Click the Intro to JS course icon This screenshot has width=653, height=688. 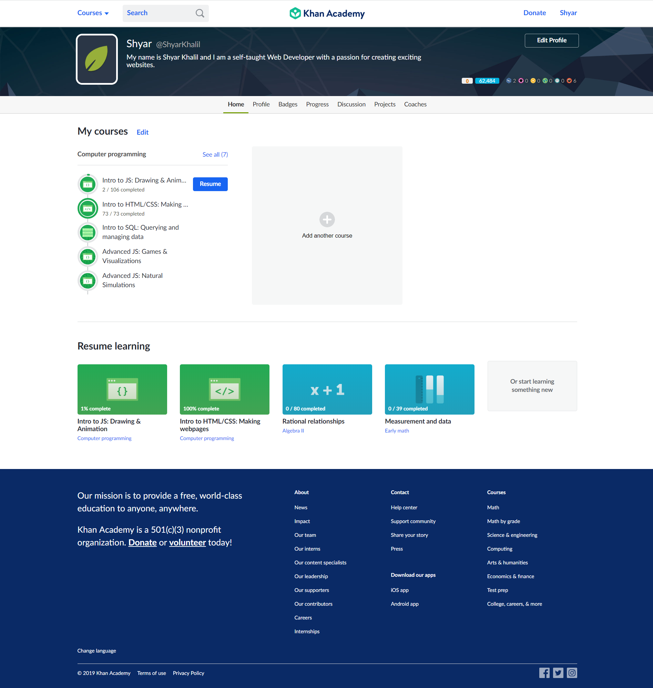[88, 184]
